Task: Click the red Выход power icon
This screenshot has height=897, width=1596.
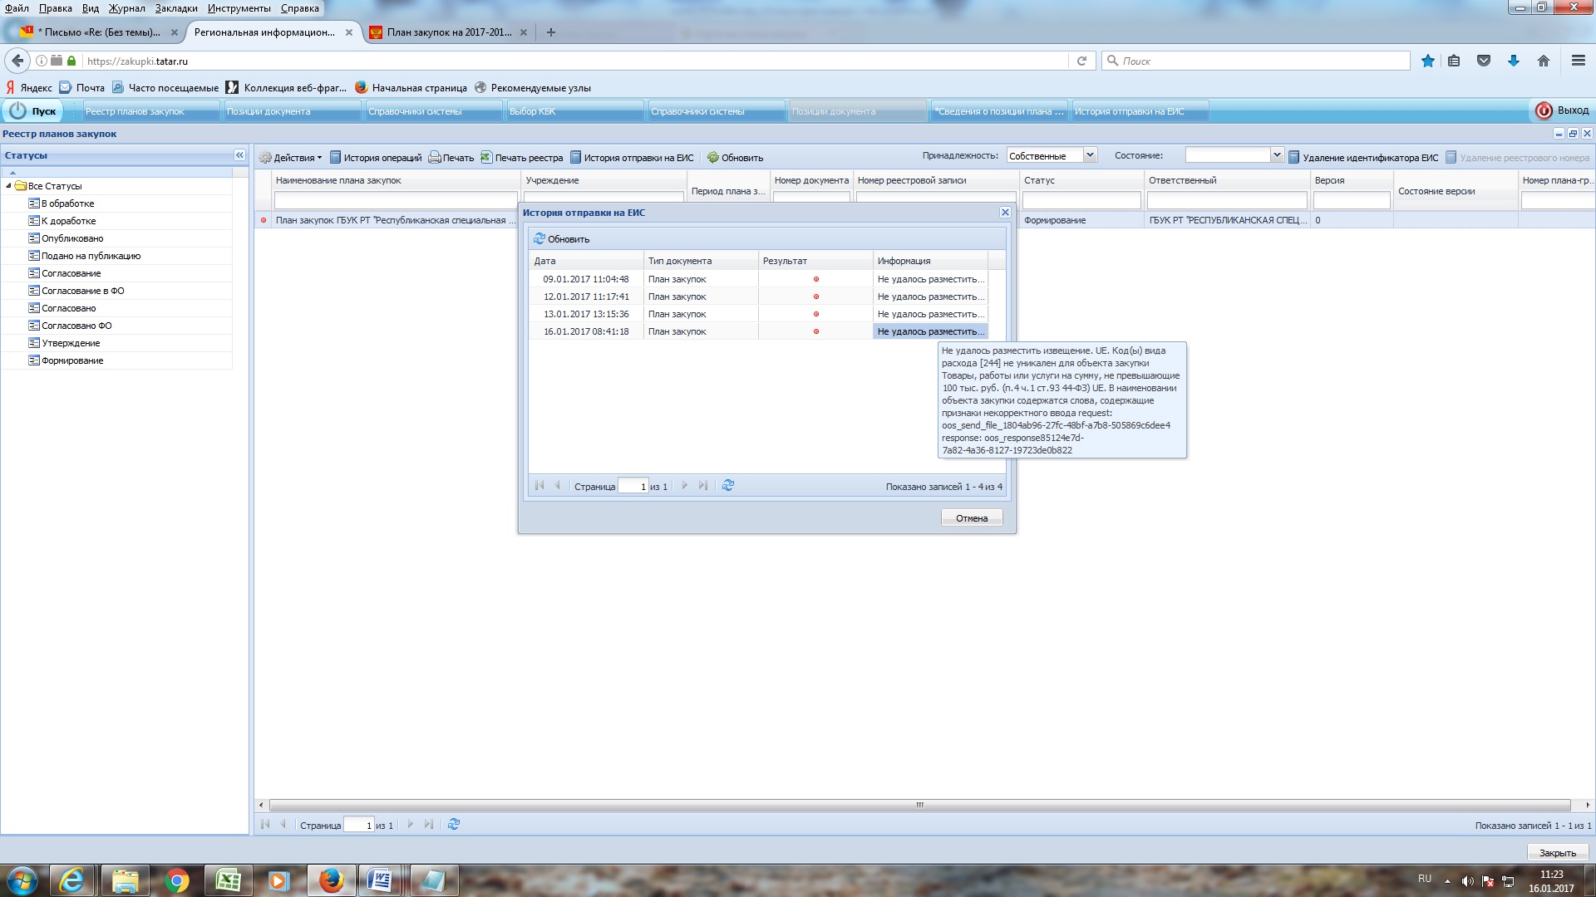Action: (x=1544, y=110)
